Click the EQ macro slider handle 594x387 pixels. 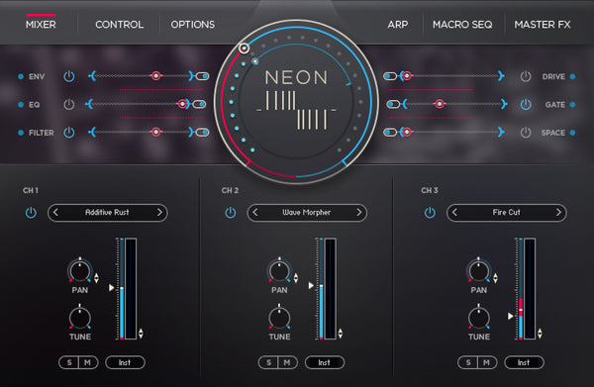point(182,104)
